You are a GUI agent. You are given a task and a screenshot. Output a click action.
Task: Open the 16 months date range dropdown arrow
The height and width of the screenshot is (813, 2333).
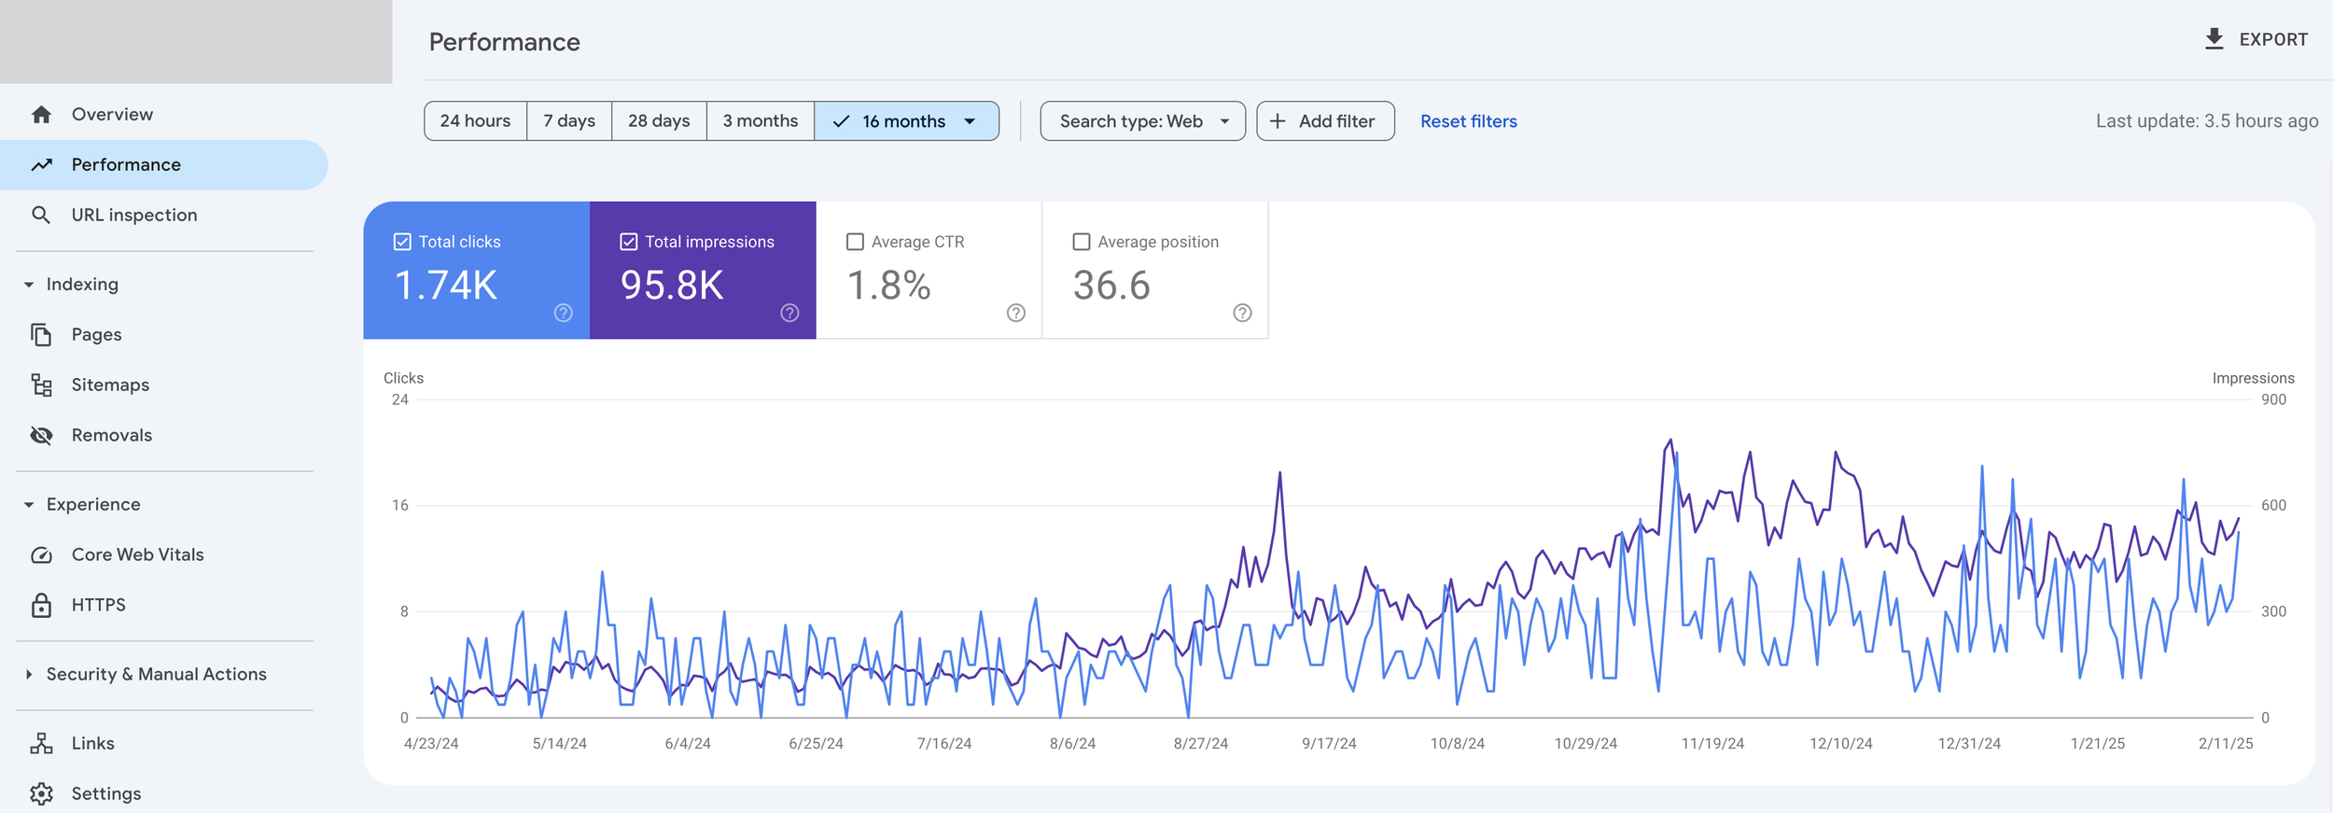[970, 121]
